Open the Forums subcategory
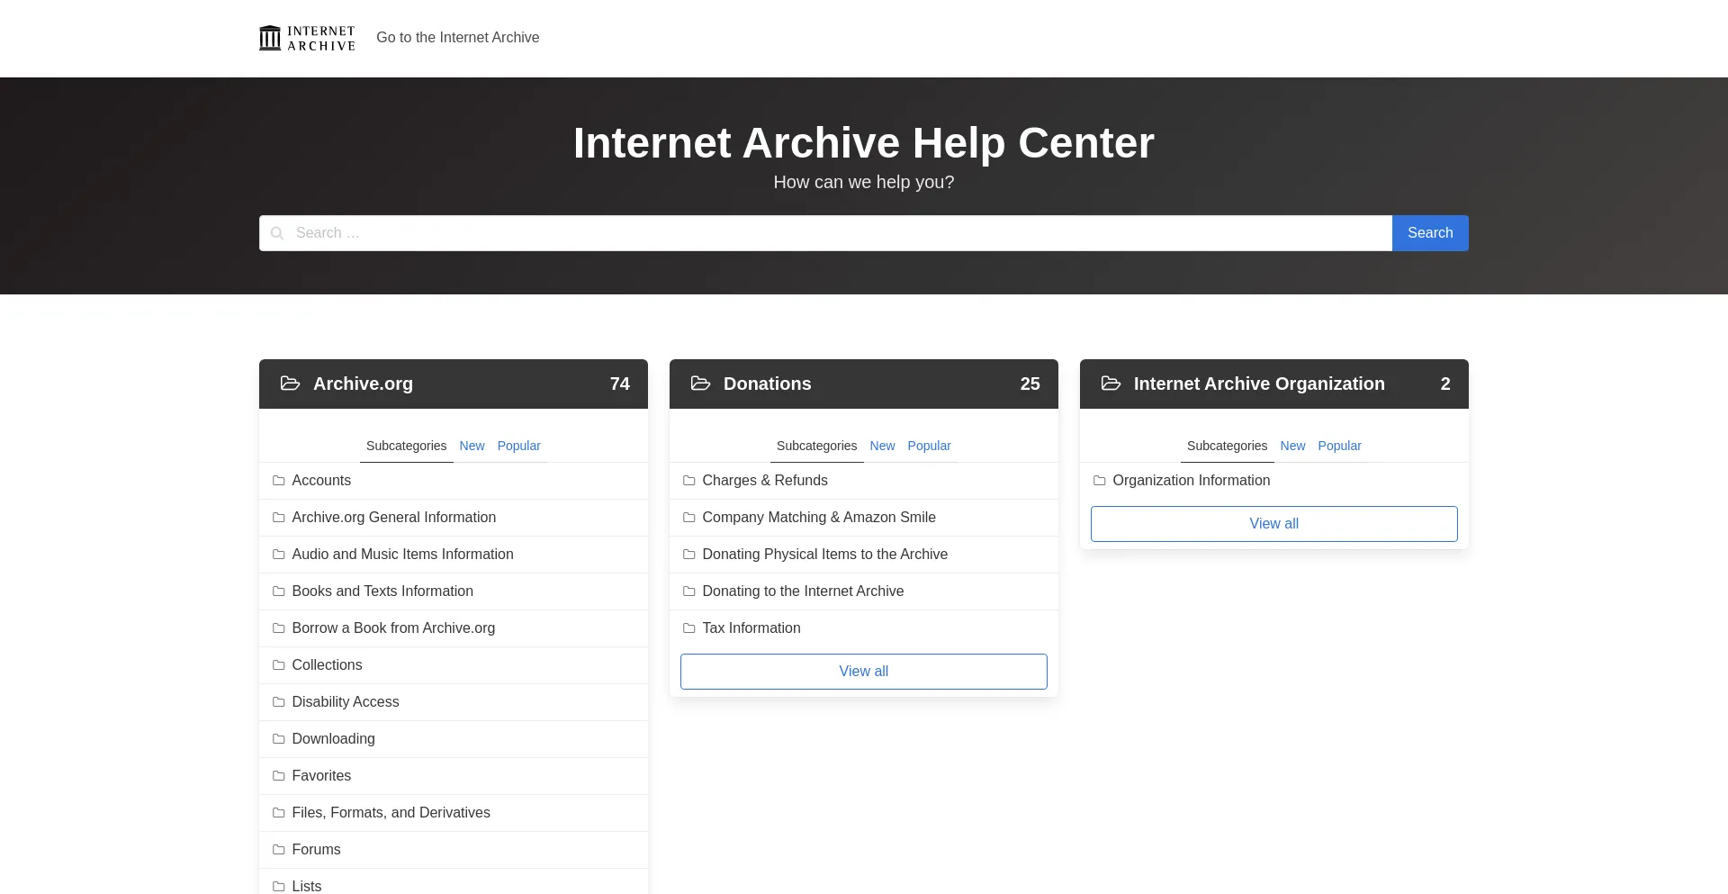 pyautogui.click(x=316, y=850)
